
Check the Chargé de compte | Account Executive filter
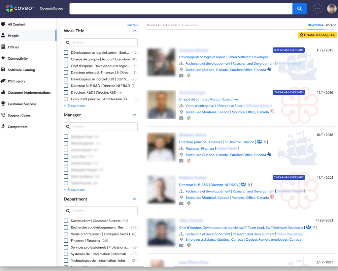[x=66, y=59]
